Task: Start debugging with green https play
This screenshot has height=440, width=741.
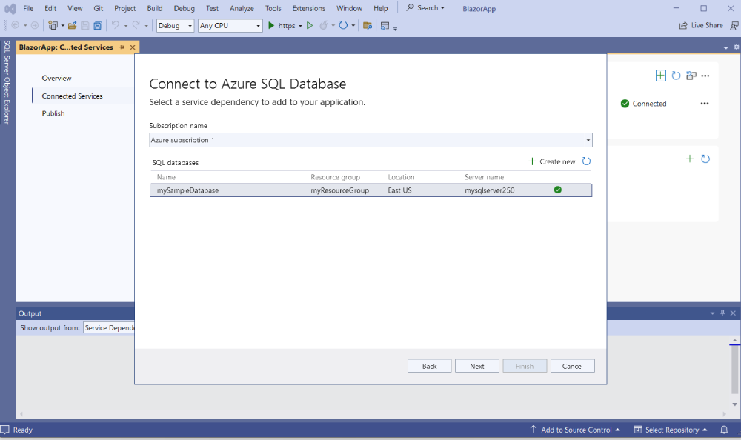Action: pos(271,25)
